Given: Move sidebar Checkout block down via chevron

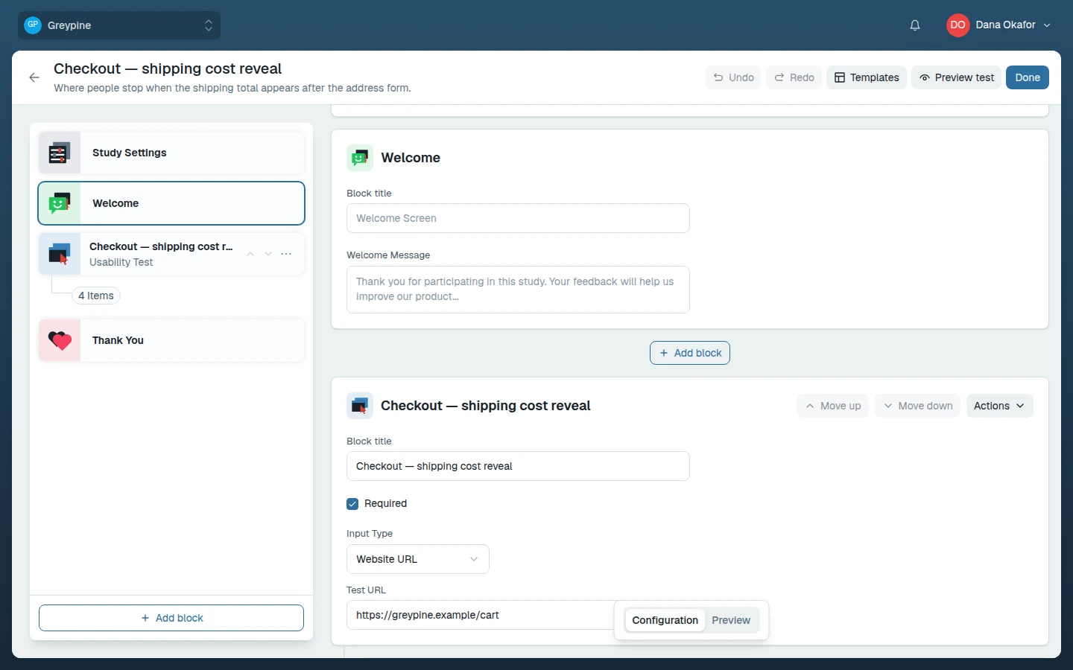Looking at the screenshot, I should 268,254.
